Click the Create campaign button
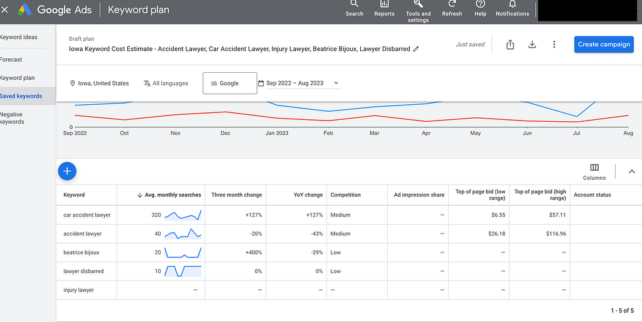642x322 pixels. (x=604, y=44)
